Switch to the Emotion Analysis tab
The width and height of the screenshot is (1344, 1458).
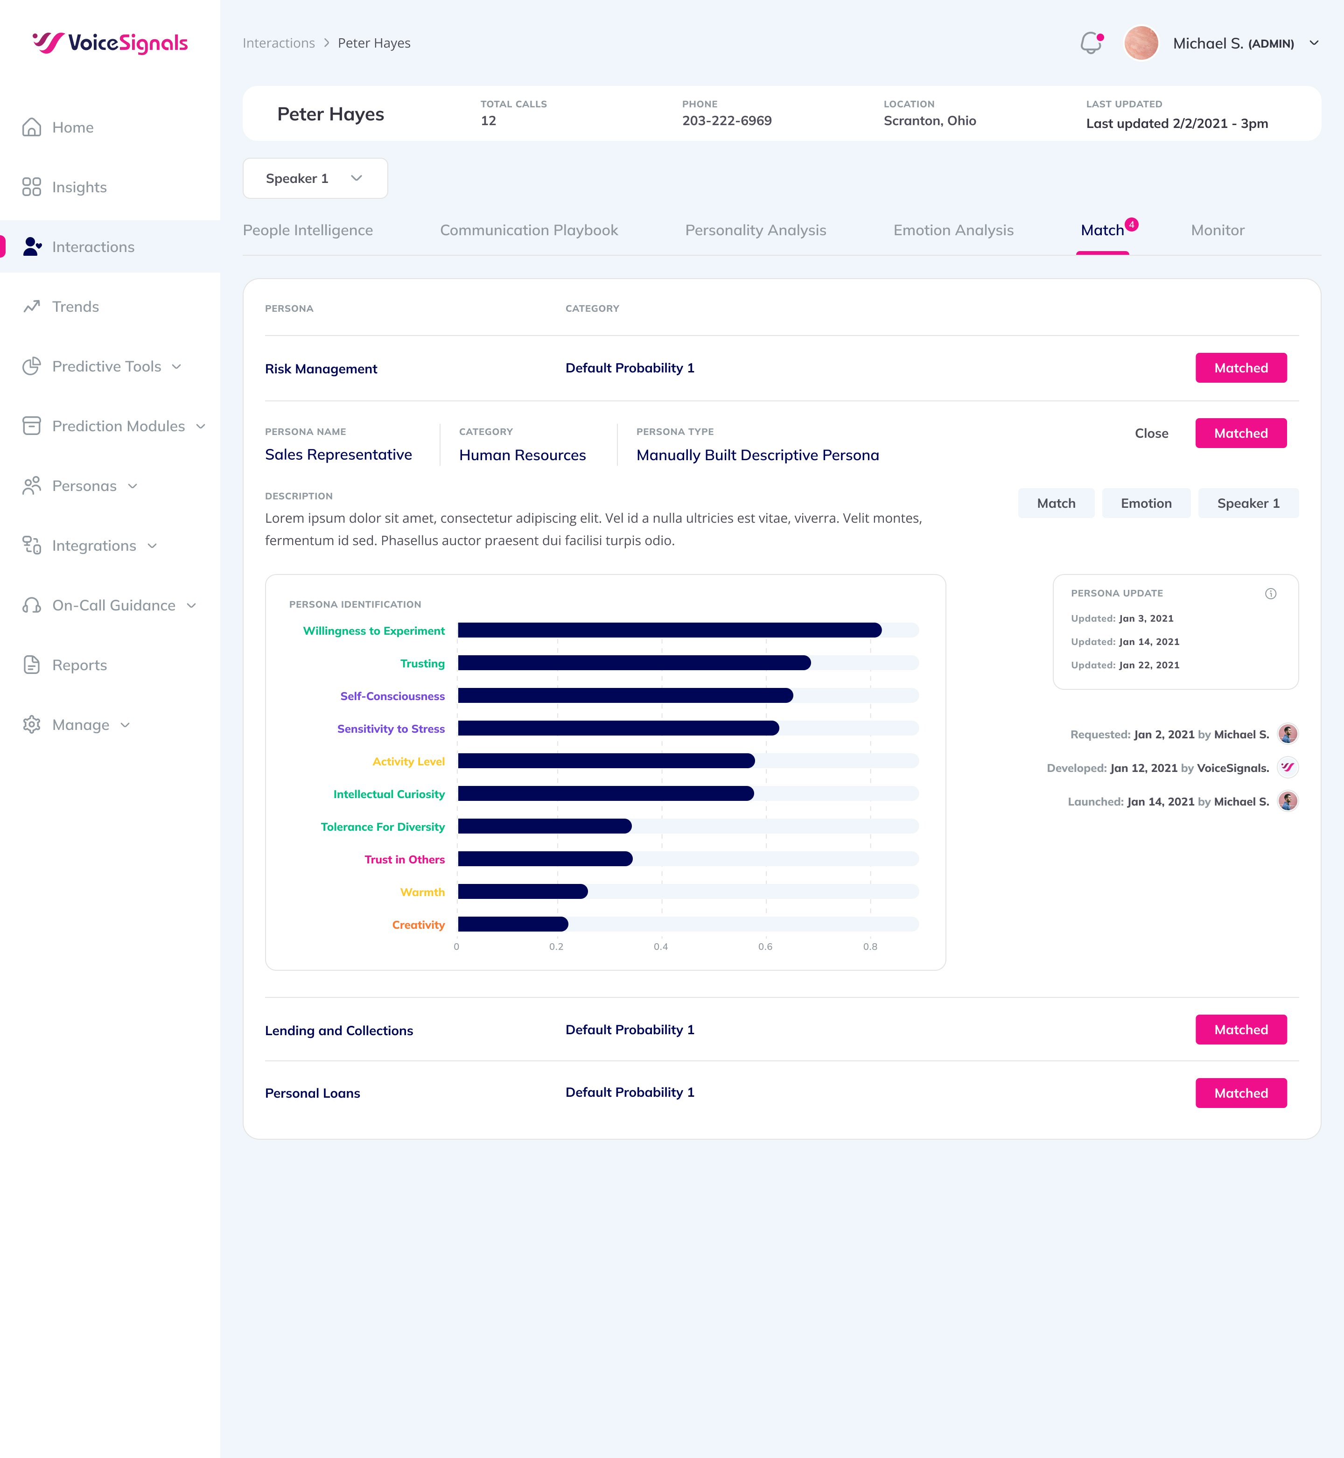[953, 231]
